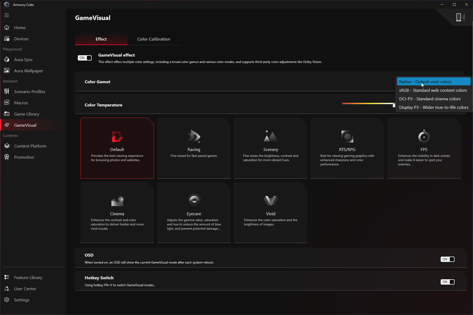Go to Game Library
473x315 pixels.
[x=33, y=114]
